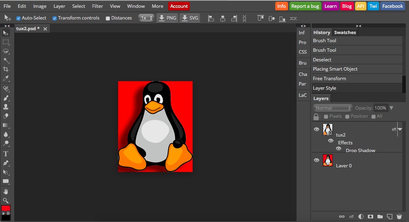Collapse tux2 layer effects arrow
Image resolution: width=409 pixels, height=222 pixels.
click(x=400, y=129)
